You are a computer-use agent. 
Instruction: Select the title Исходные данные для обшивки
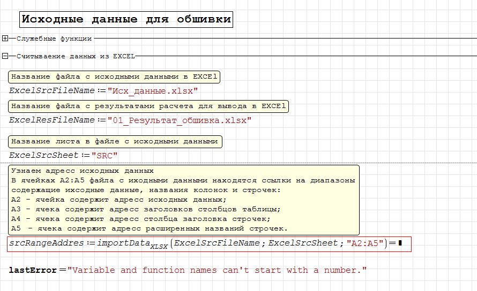(x=126, y=20)
